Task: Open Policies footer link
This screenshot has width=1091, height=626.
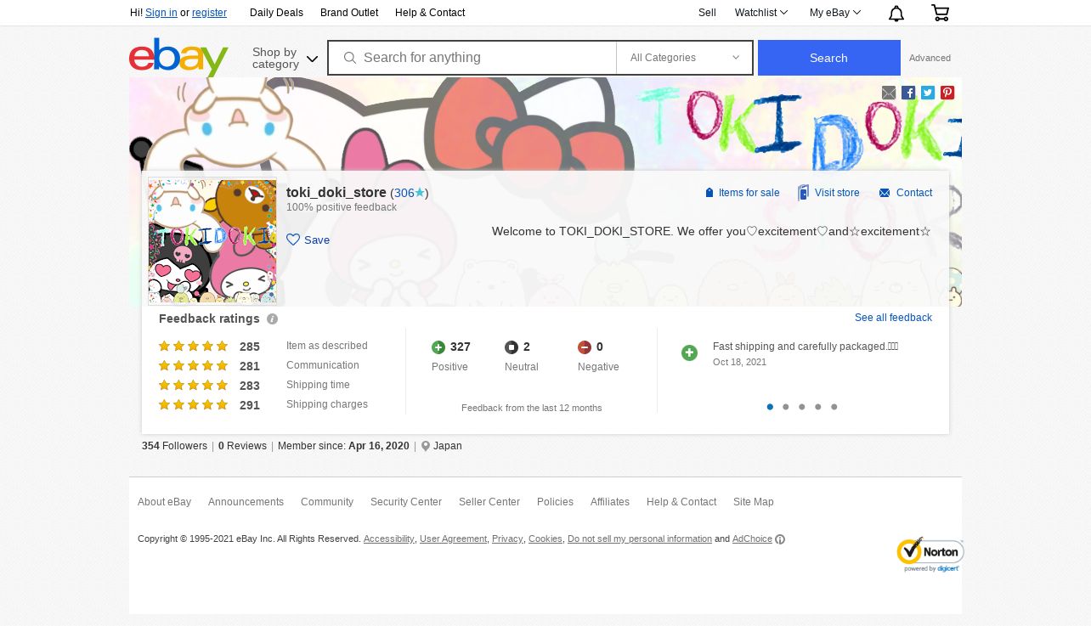Action: point(555,502)
